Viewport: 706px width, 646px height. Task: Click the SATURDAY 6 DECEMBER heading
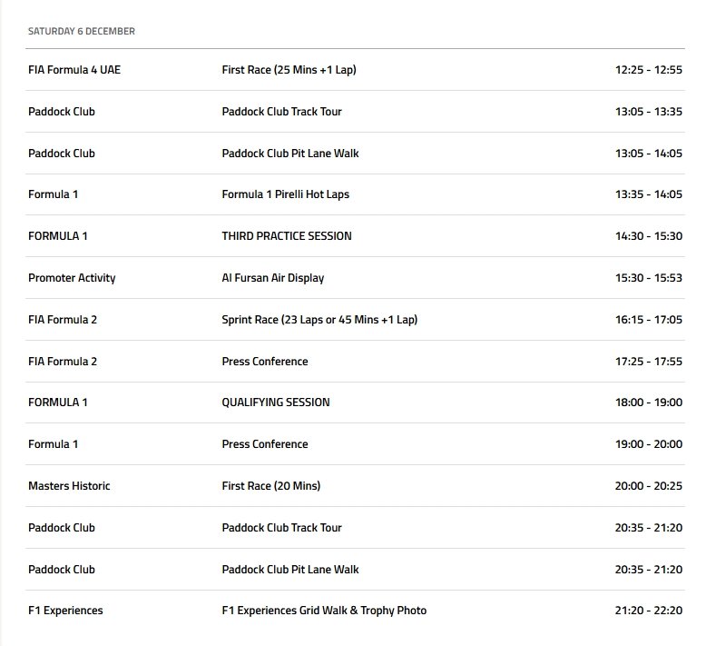point(82,31)
